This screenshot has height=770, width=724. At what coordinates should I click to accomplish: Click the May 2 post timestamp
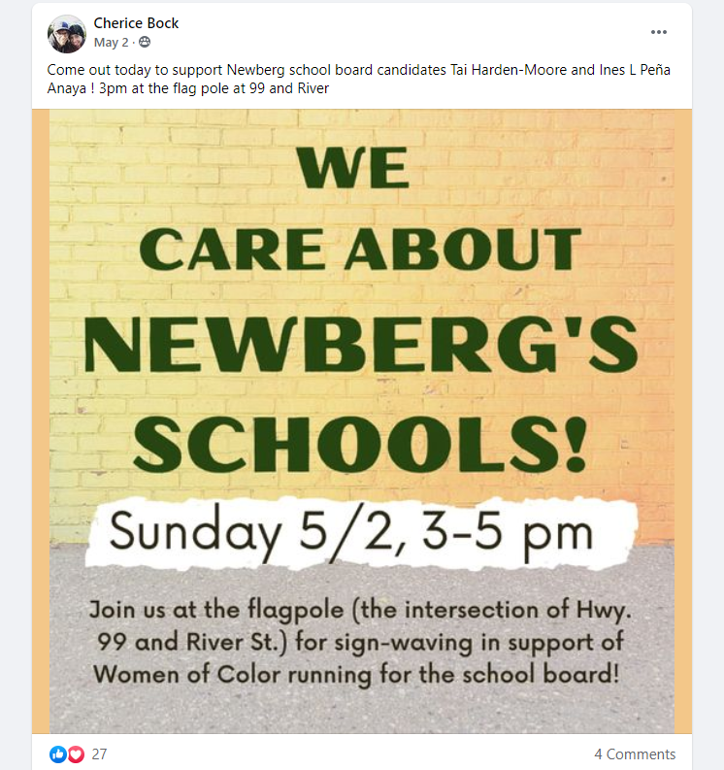click(111, 43)
